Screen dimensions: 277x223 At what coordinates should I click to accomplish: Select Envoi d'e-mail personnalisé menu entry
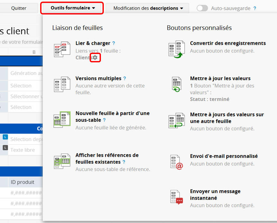pos(224,156)
